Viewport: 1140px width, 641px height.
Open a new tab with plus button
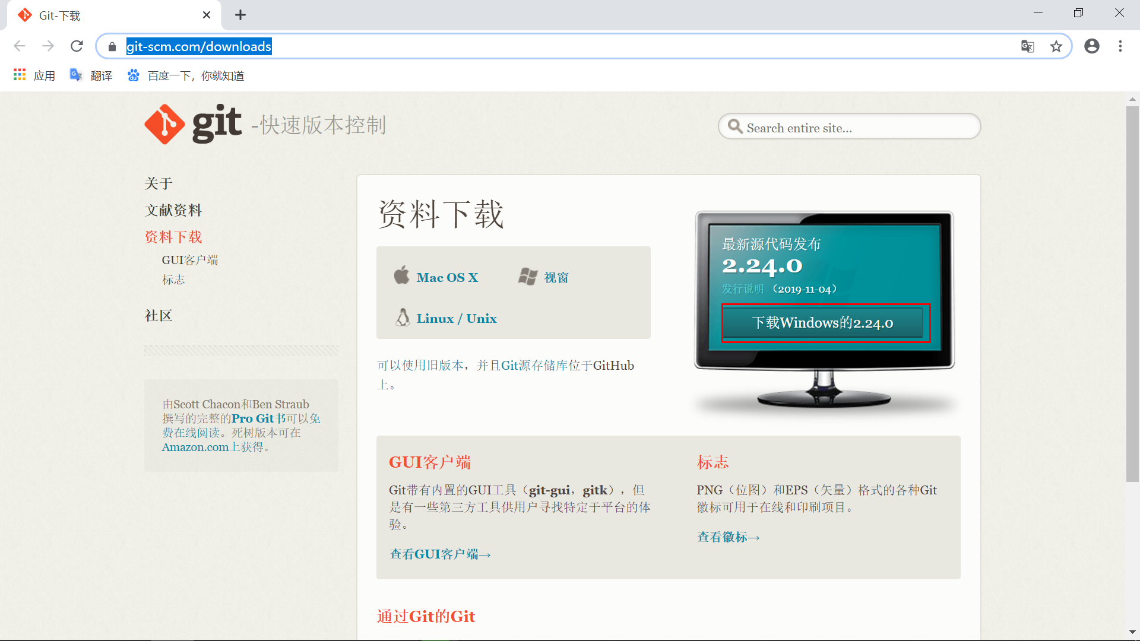click(x=240, y=15)
